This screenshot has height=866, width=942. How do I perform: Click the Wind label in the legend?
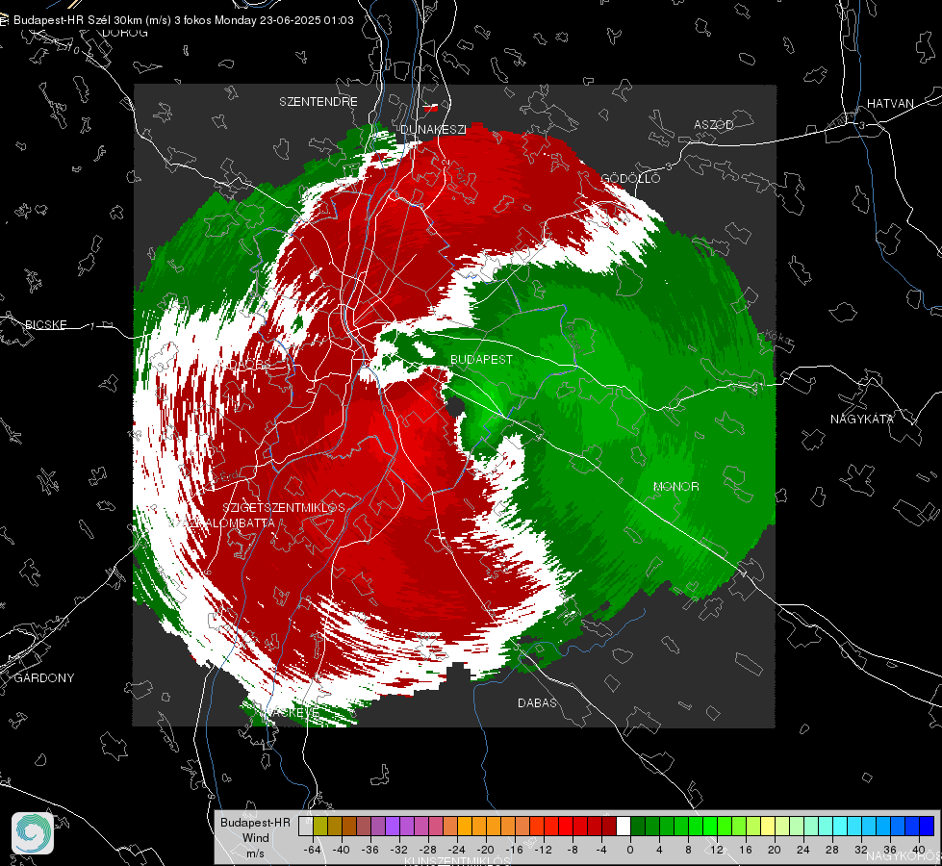tap(255, 837)
